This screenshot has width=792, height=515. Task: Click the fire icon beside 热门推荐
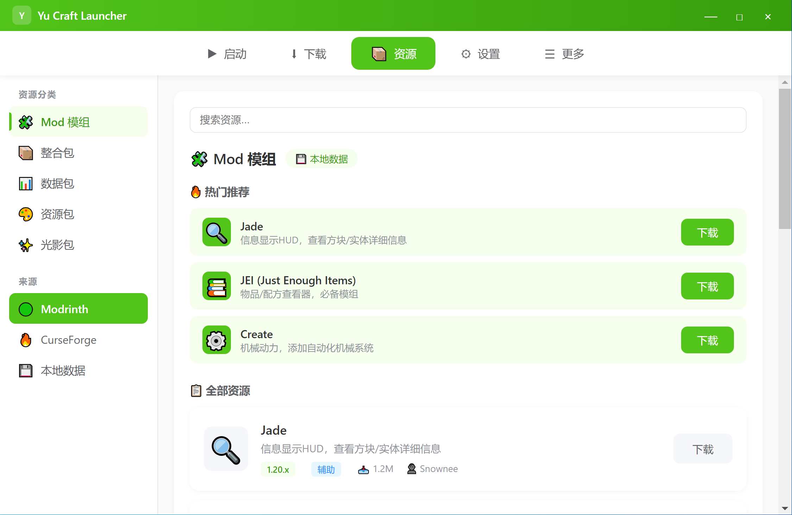(196, 192)
